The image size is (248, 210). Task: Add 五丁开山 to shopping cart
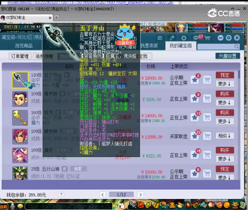click(x=207, y=80)
